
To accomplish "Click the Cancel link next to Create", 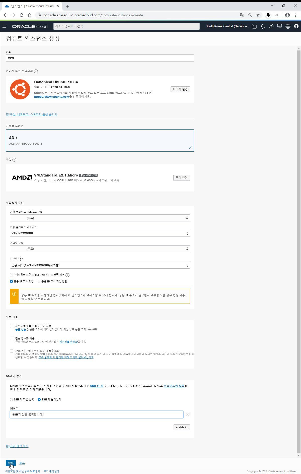I will point(22,463).
